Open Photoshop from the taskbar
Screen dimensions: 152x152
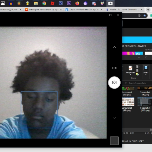tap(61, 3)
